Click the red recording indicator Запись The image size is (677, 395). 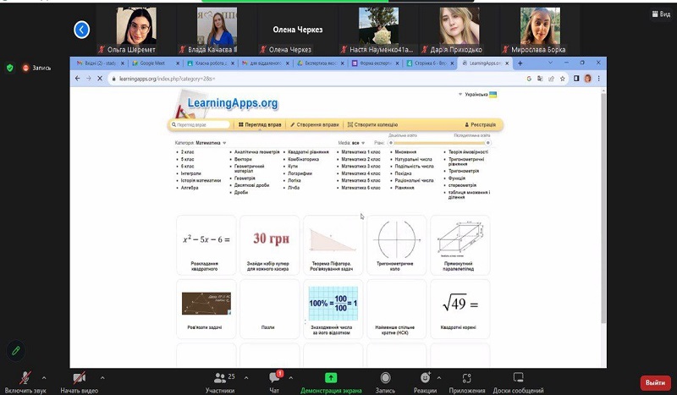coord(36,68)
